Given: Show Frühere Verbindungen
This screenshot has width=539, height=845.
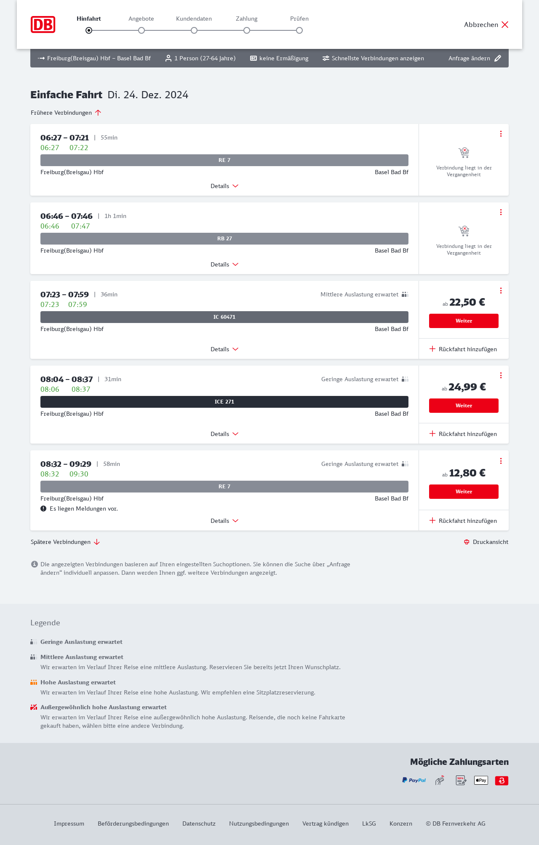Looking at the screenshot, I should tap(66, 113).
